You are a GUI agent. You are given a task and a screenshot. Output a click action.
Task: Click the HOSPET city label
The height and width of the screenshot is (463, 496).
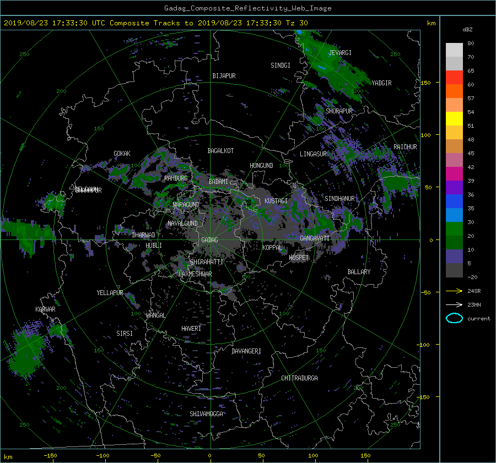[x=299, y=258]
